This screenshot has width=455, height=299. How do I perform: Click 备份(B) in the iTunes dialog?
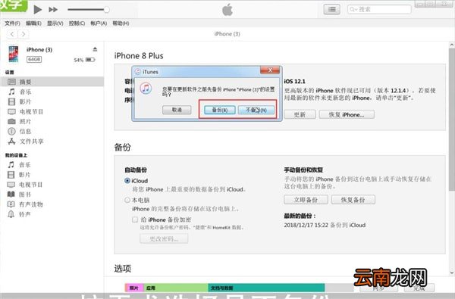[x=220, y=110]
